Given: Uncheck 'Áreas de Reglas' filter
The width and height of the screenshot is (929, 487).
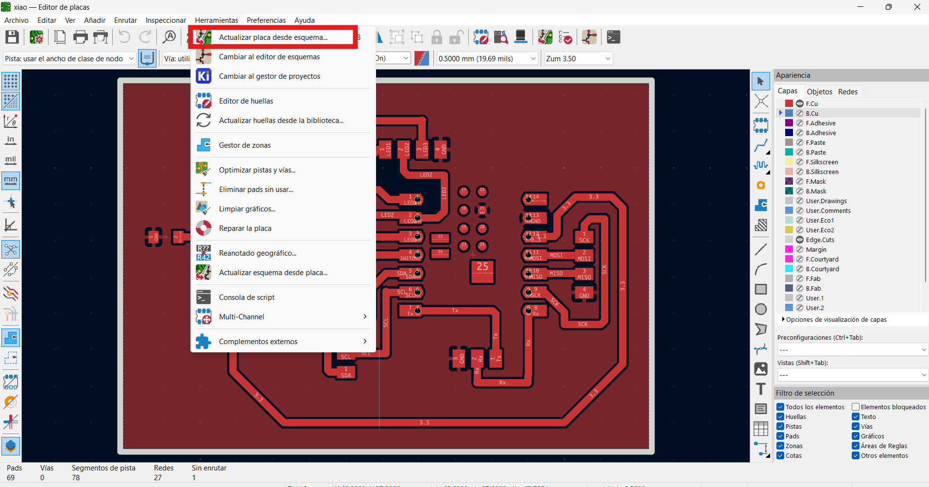Looking at the screenshot, I should point(856,446).
